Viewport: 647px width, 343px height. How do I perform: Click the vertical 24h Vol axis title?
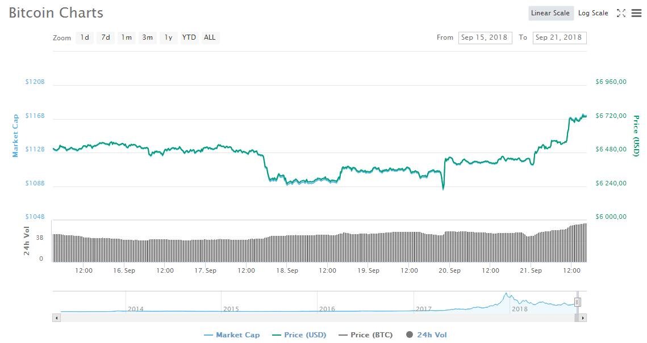(27, 241)
